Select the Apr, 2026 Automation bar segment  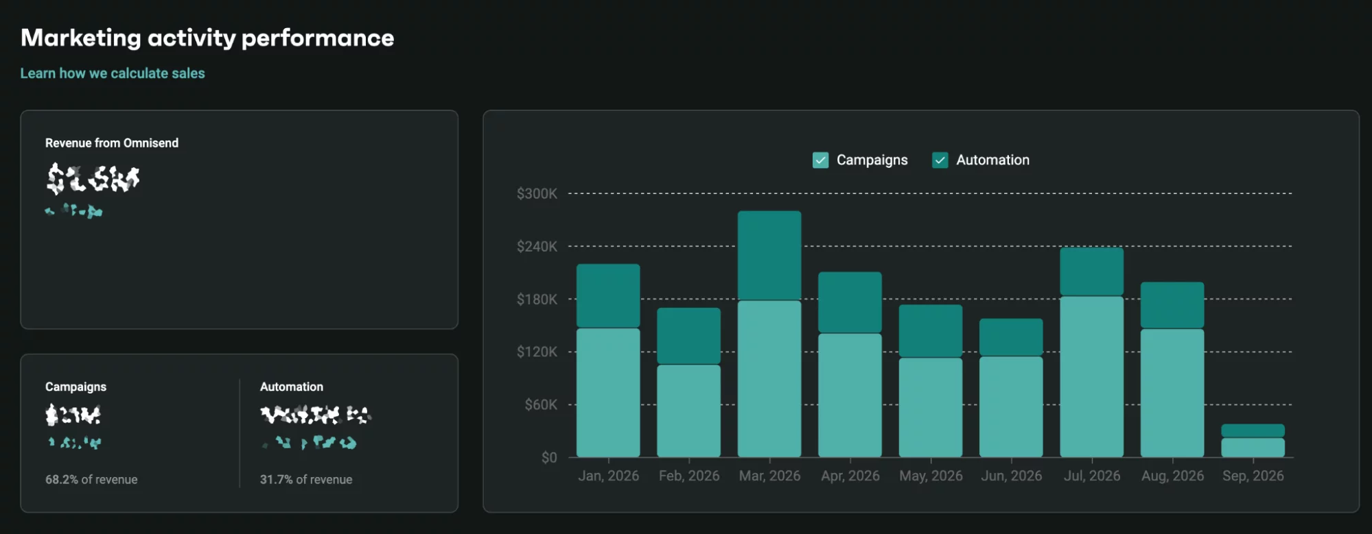pyautogui.click(x=850, y=302)
